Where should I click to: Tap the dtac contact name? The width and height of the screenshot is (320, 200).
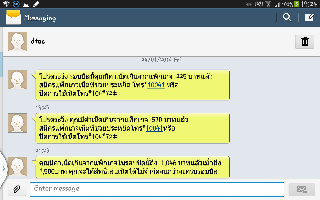[38, 41]
